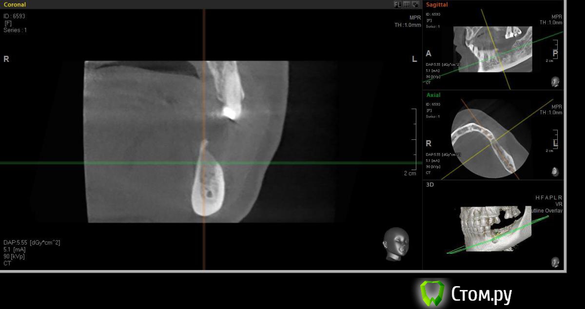Click the grid layout icon in Coronal header
The image size is (585, 309).
pyautogui.click(x=406, y=4)
